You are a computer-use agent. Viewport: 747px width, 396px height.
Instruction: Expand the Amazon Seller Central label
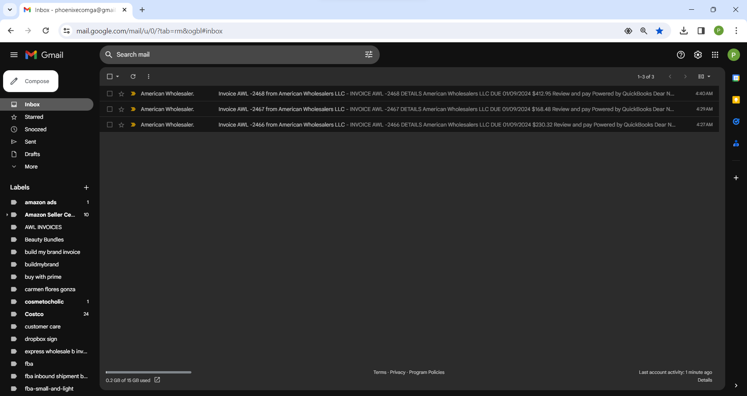tap(7, 215)
